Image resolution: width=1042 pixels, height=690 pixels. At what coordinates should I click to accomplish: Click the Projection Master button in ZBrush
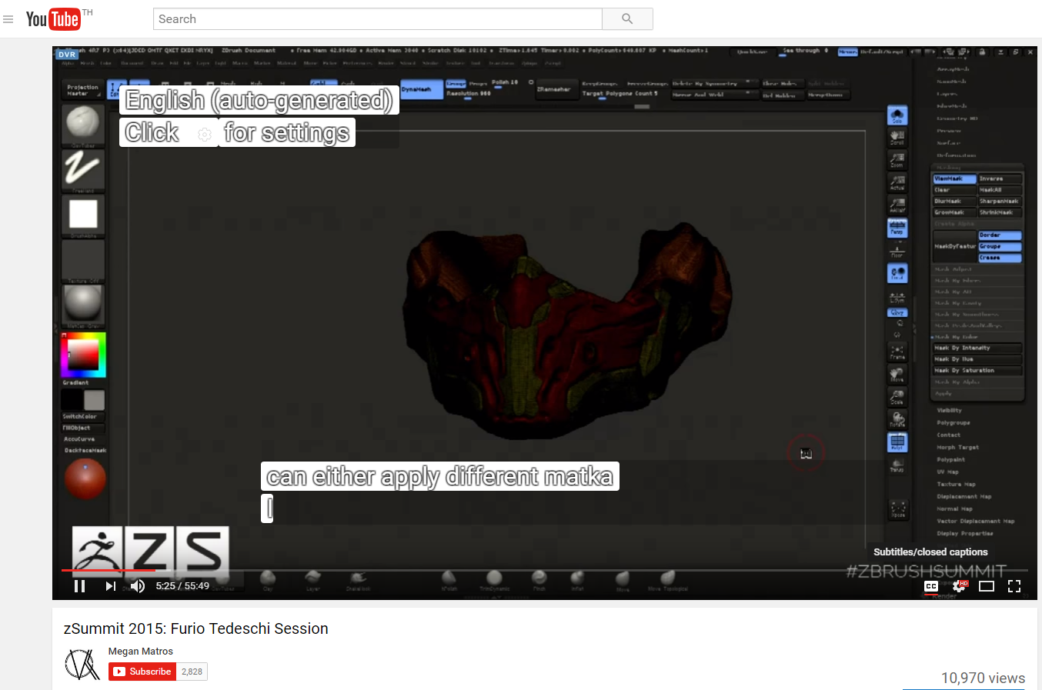[x=82, y=90]
